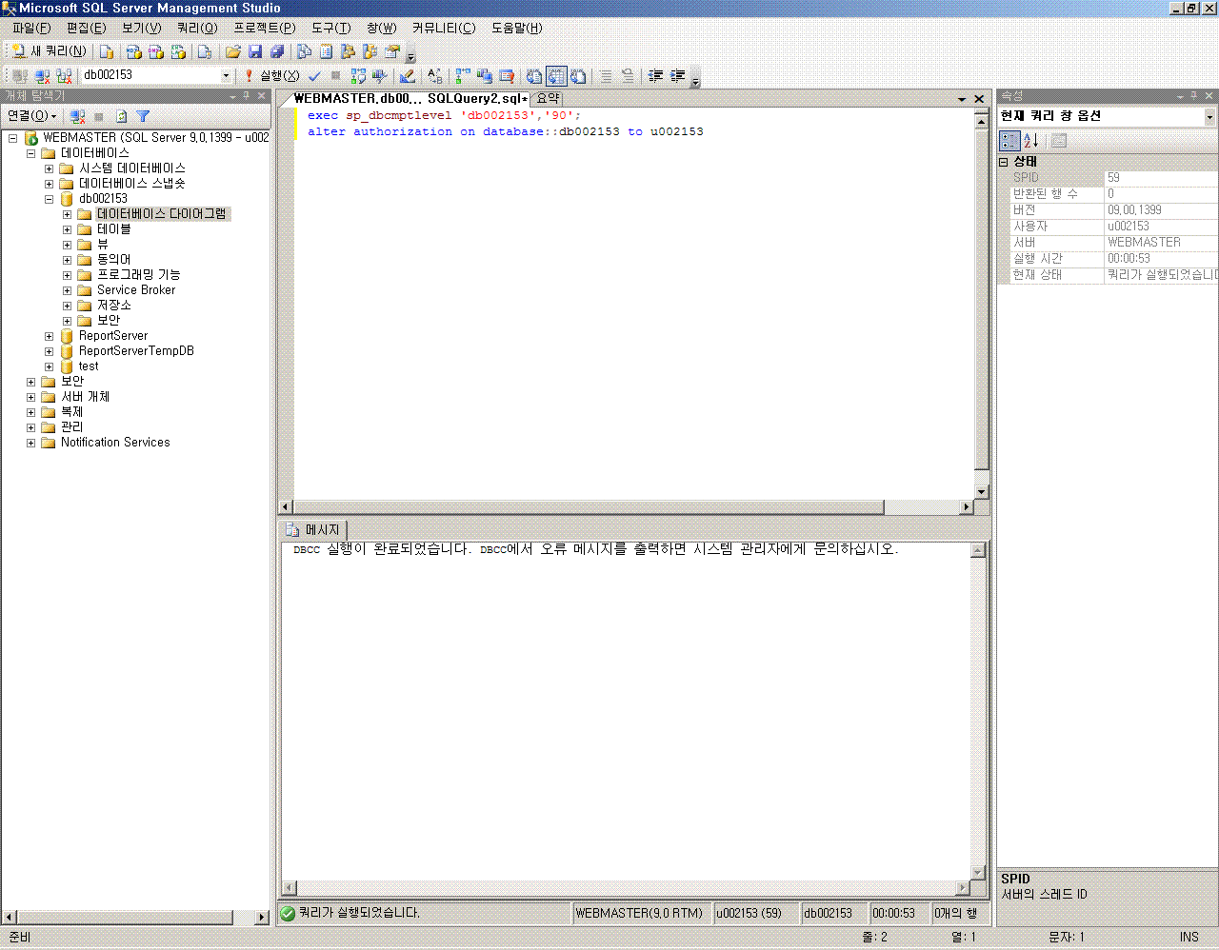
Task: Open the 파일(F) menu
Action: click(x=31, y=28)
